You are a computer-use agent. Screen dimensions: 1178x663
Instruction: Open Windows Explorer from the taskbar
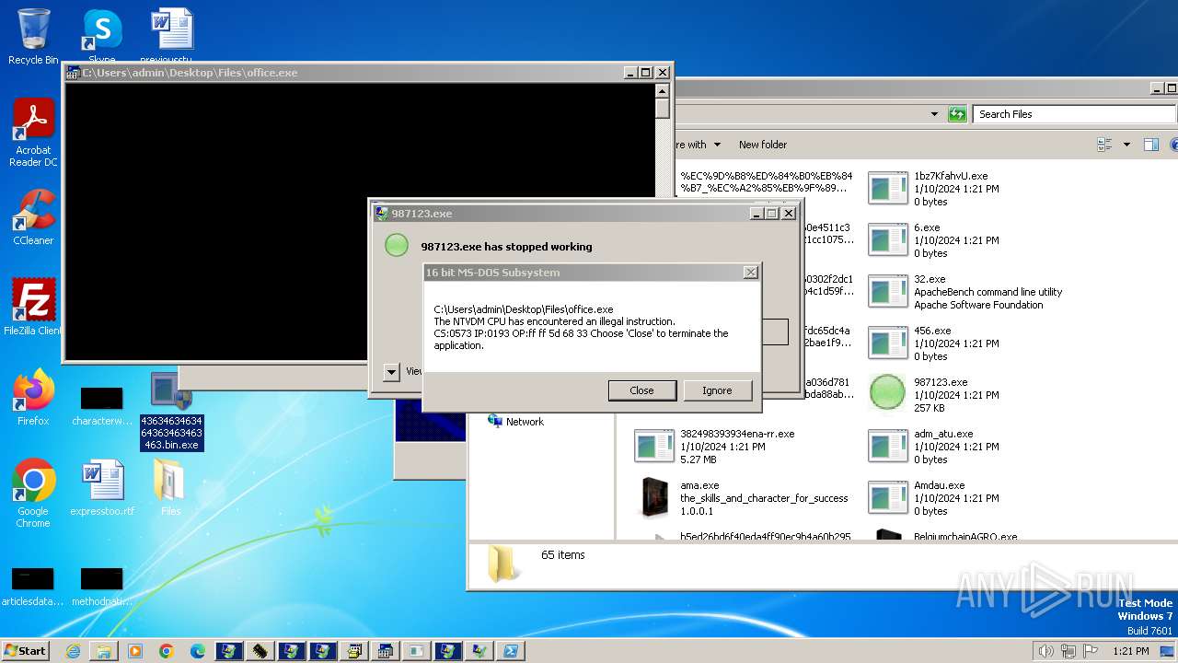click(x=104, y=651)
